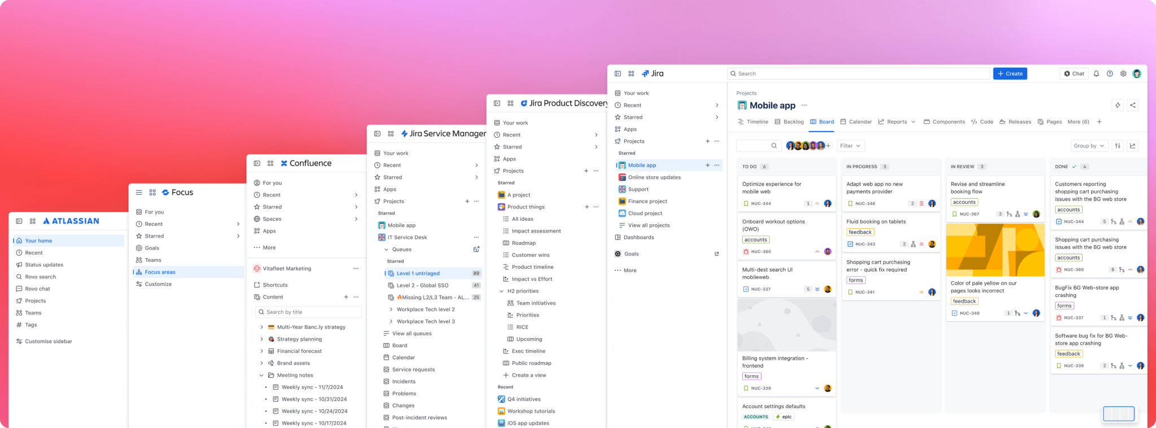Open the Group by dropdown
Screen dimensions: 1156x428
point(1089,146)
